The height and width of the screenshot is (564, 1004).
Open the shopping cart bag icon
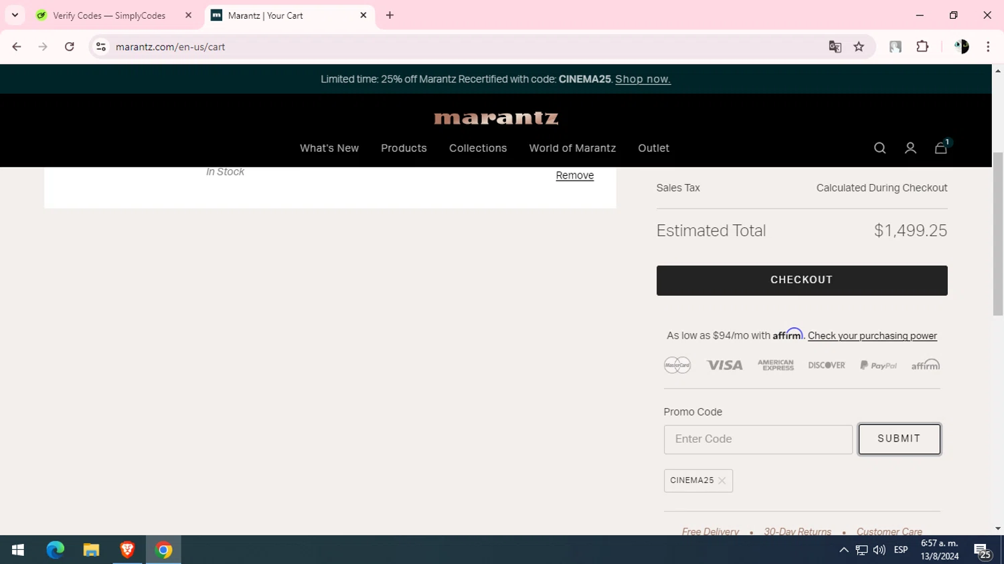(x=941, y=147)
